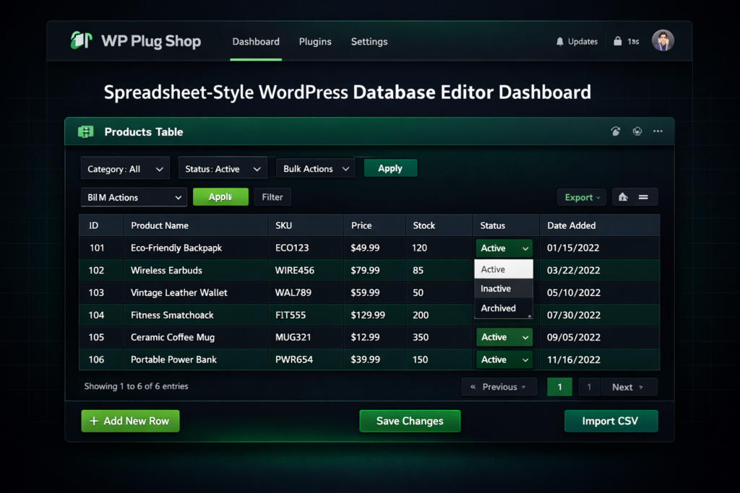Screen dimensions: 740x493
Task: Choose Archived in the open status list
Action: [x=504, y=308]
